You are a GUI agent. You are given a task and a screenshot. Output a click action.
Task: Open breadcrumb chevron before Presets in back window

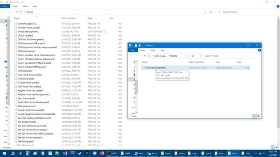[x=24, y=12]
